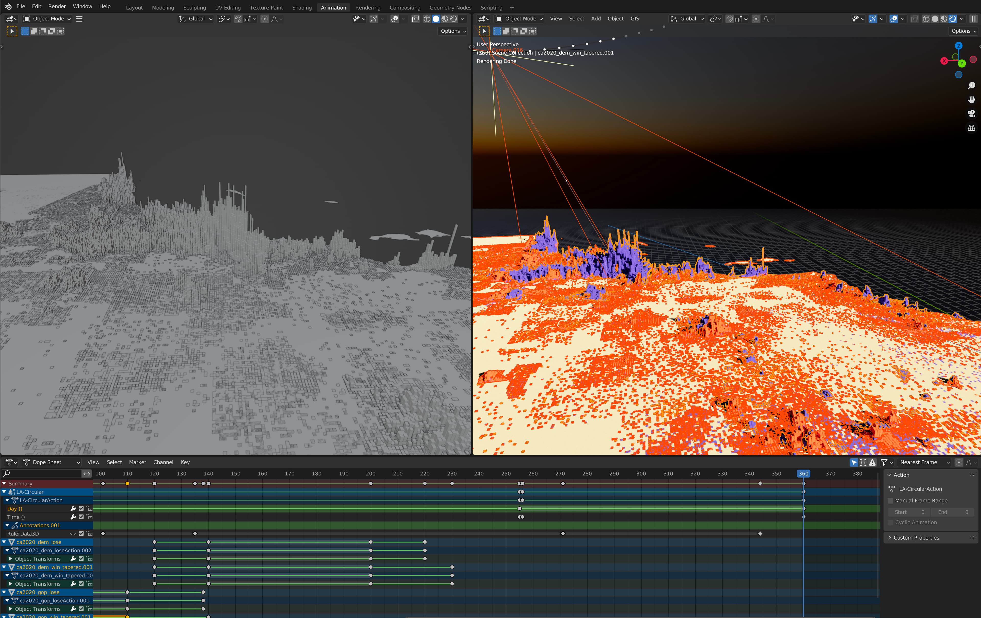Screen dimensions: 981x618
Task: Toggle lock on ca2020_gop_lose Object Transforms
Action: 89,609
